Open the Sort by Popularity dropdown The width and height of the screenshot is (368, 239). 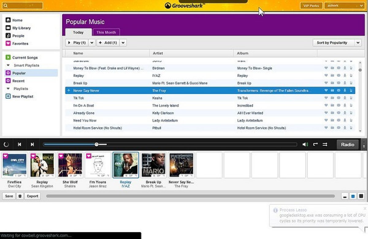click(336, 43)
